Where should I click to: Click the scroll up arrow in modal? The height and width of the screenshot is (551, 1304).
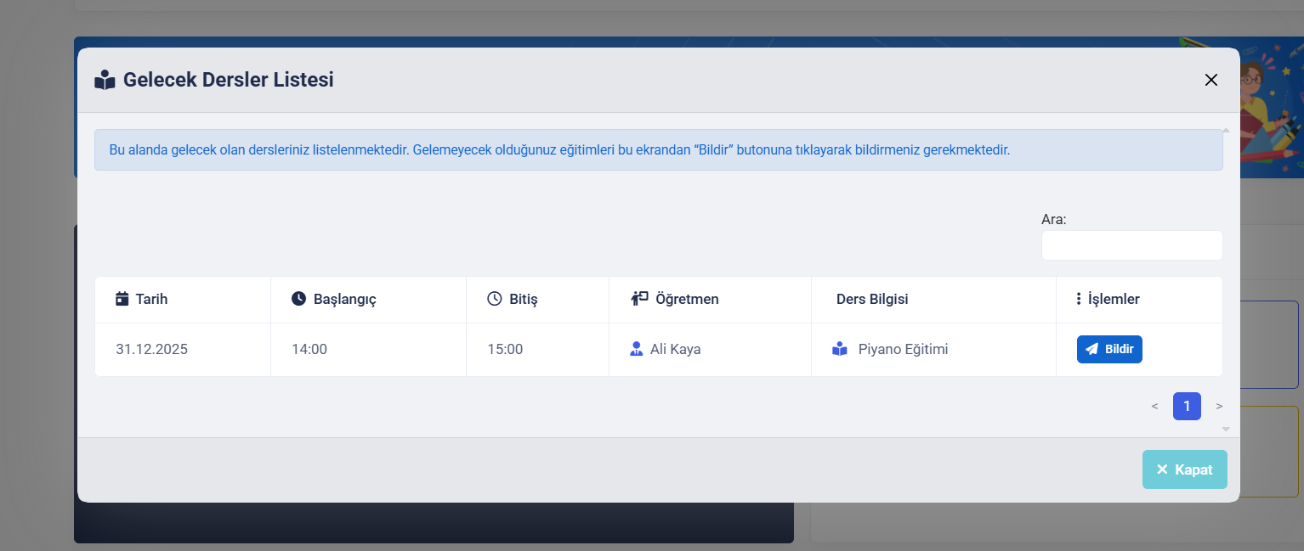tap(1226, 131)
